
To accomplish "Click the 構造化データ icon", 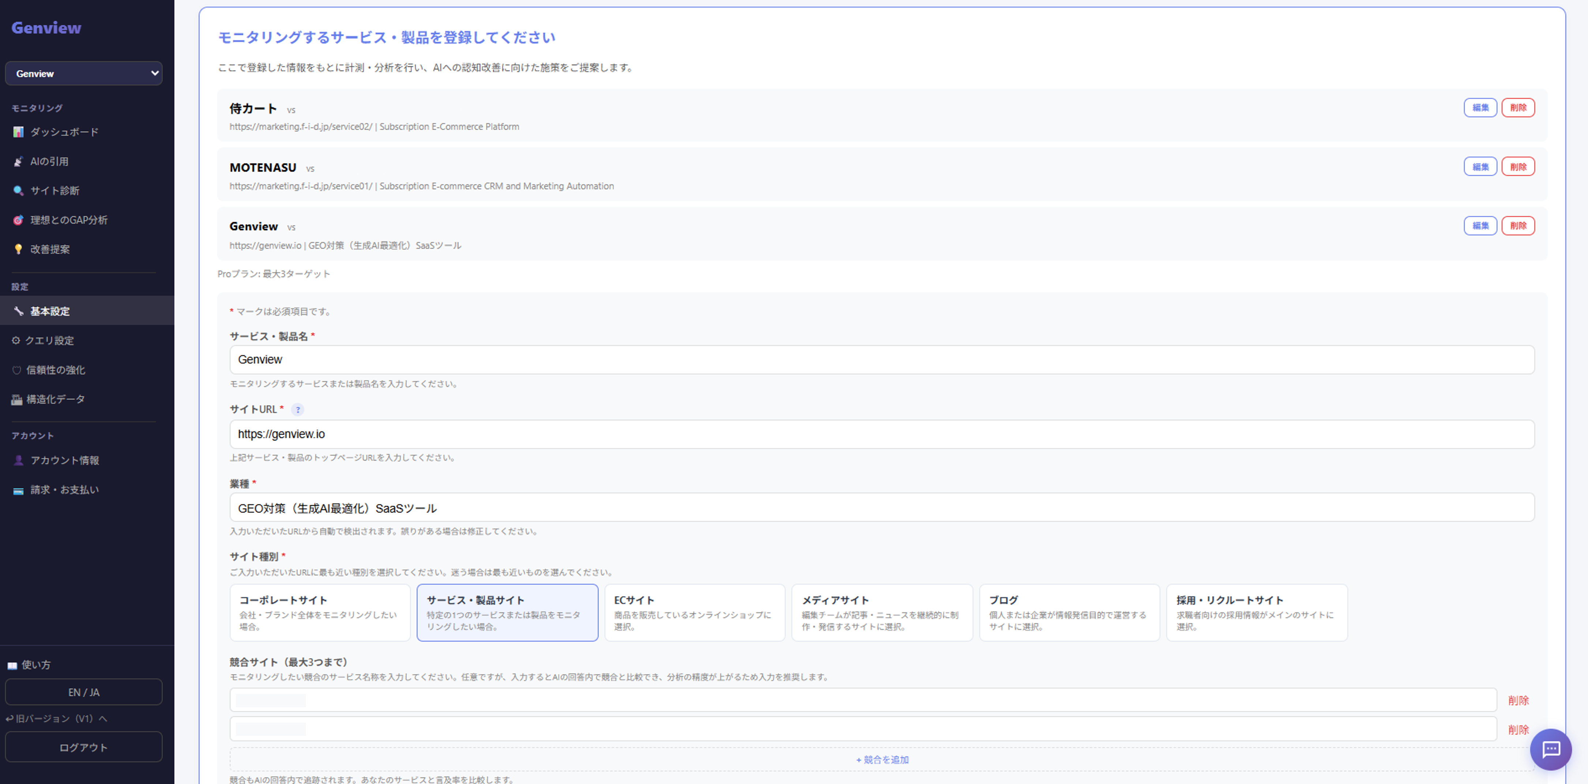I will click(x=16, y=399).
